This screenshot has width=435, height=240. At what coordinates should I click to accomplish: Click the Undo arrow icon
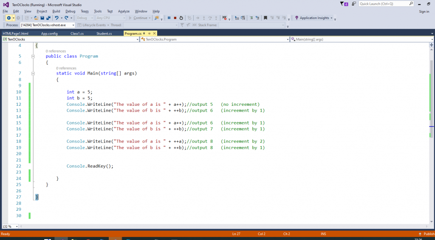pos(56,18)
